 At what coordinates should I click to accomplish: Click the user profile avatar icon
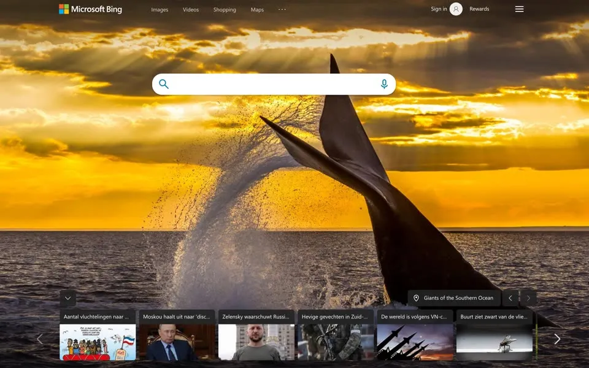(456, 9)
